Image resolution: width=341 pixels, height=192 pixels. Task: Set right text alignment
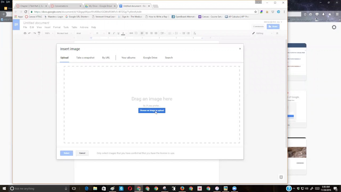pos(151,33)
